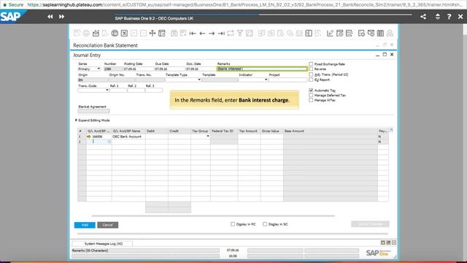Click the Ref. 1 input field

click(x=118, y=90)
